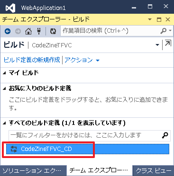The width and height of the screenshot is (174, 176).
Task: Collapse the マイ ビルド section
Action: pos(4,73)
